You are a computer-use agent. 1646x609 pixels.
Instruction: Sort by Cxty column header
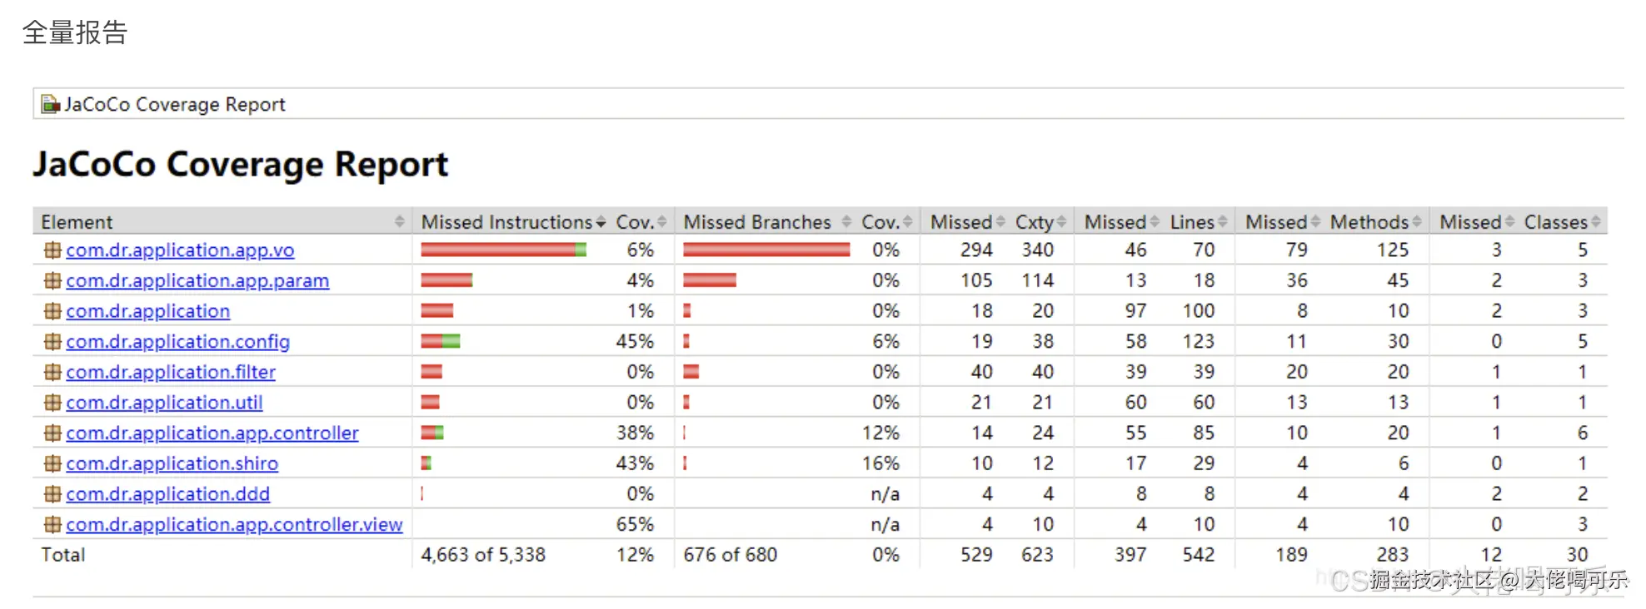1035,222
